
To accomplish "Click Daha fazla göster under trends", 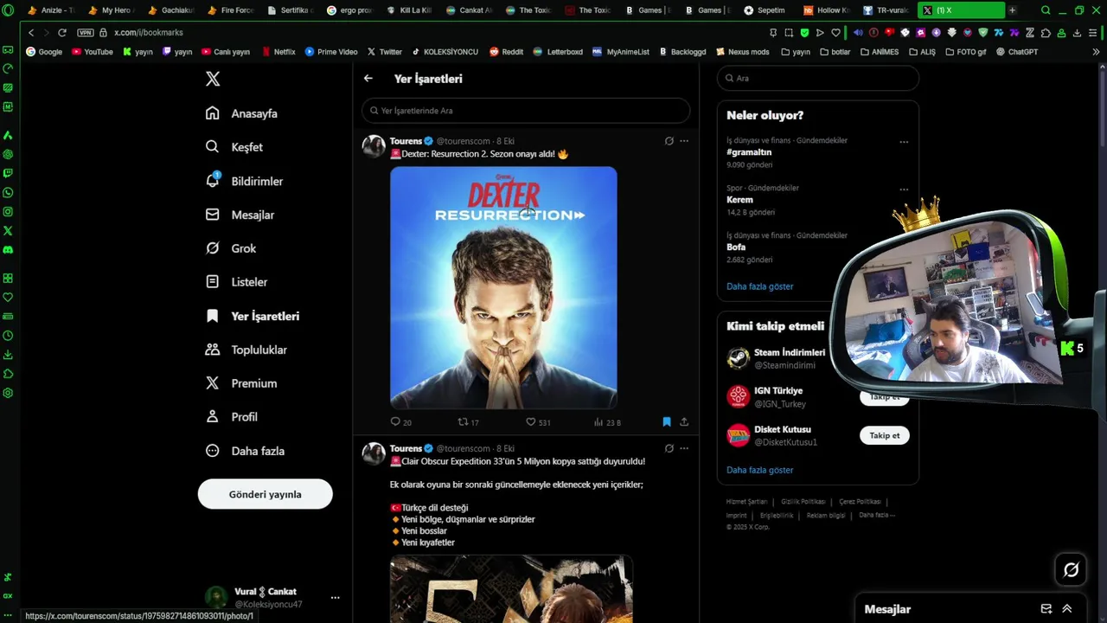I will 759,286.
